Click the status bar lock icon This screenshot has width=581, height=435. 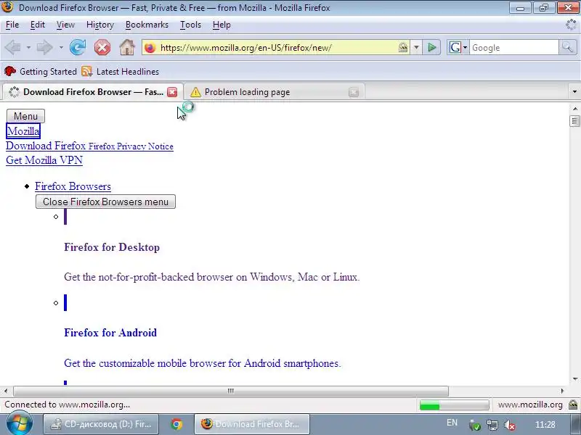click(x=573, y=405)
